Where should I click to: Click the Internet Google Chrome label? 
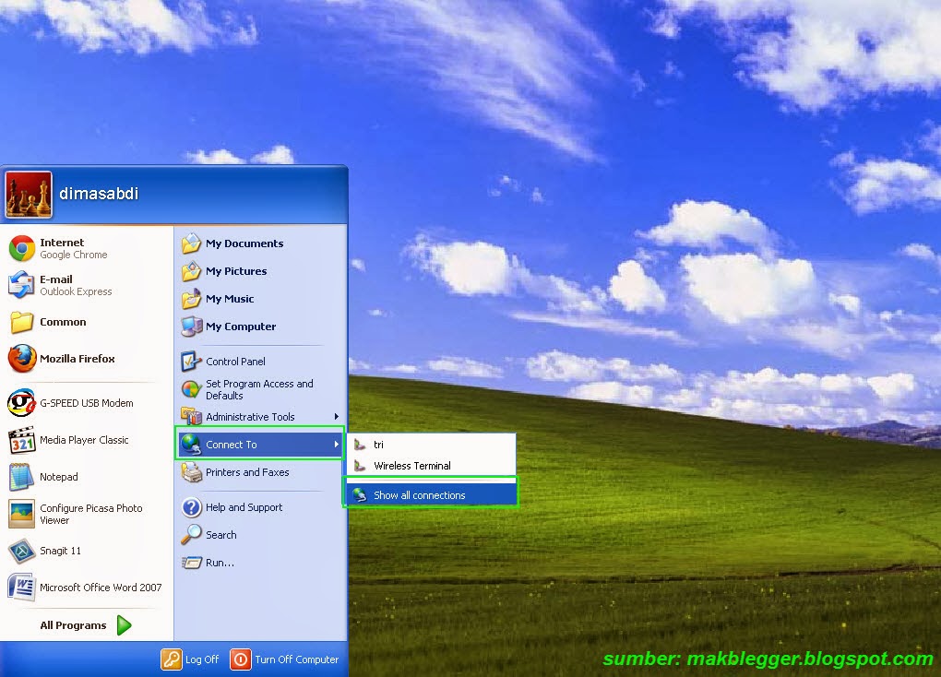pyautogui.click(x=73, y=248)
